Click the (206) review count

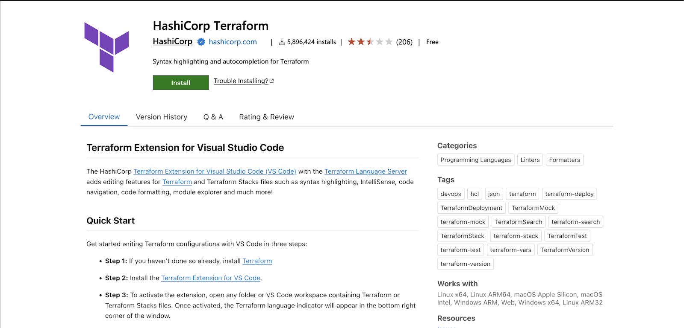[404, 42]
